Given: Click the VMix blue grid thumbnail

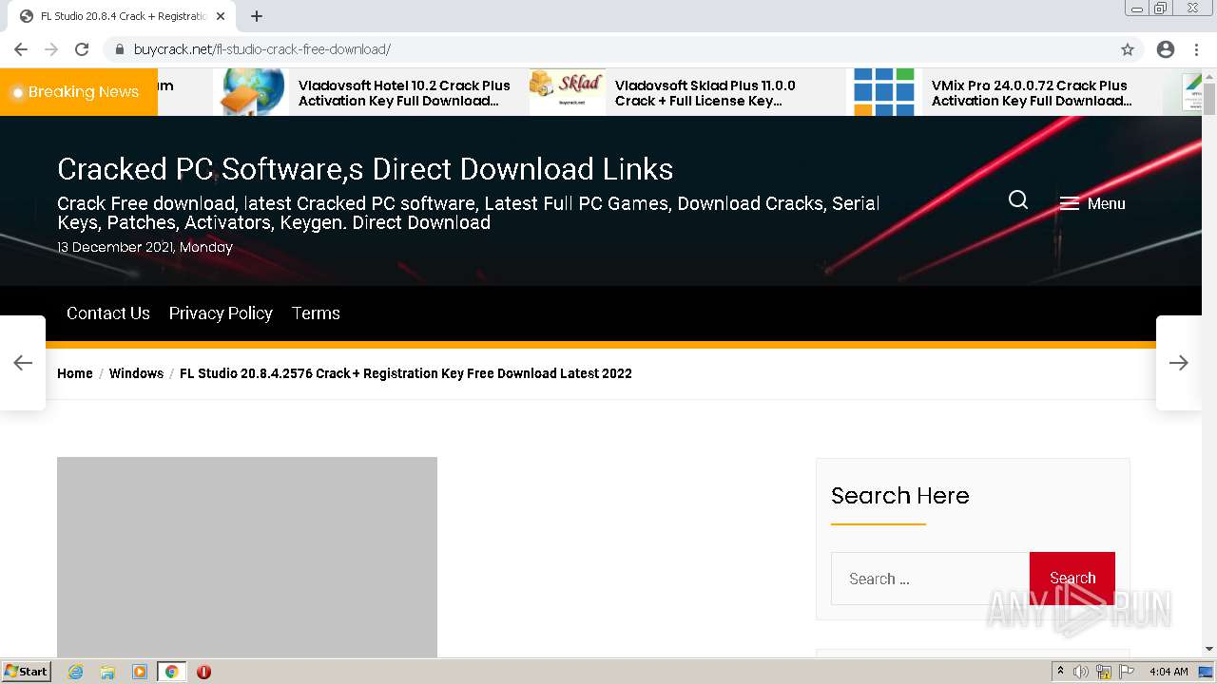Looking at the screenshot, I should [x=884, y=92].
